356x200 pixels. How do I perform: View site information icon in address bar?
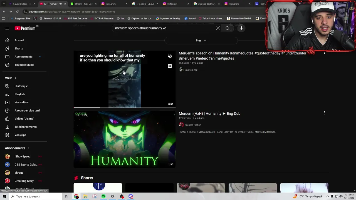tap(25, 12)
